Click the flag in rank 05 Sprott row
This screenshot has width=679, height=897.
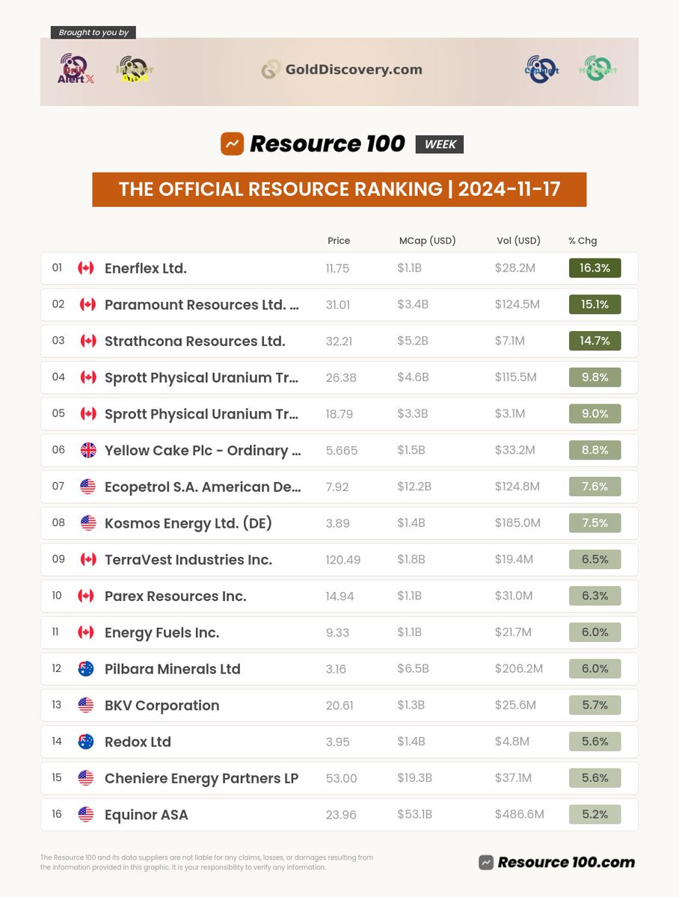(x=88, y=413)
